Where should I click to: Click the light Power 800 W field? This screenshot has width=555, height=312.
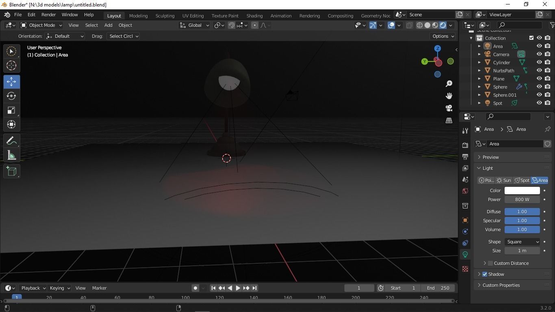pyautogui.click(x=522, y=199)
